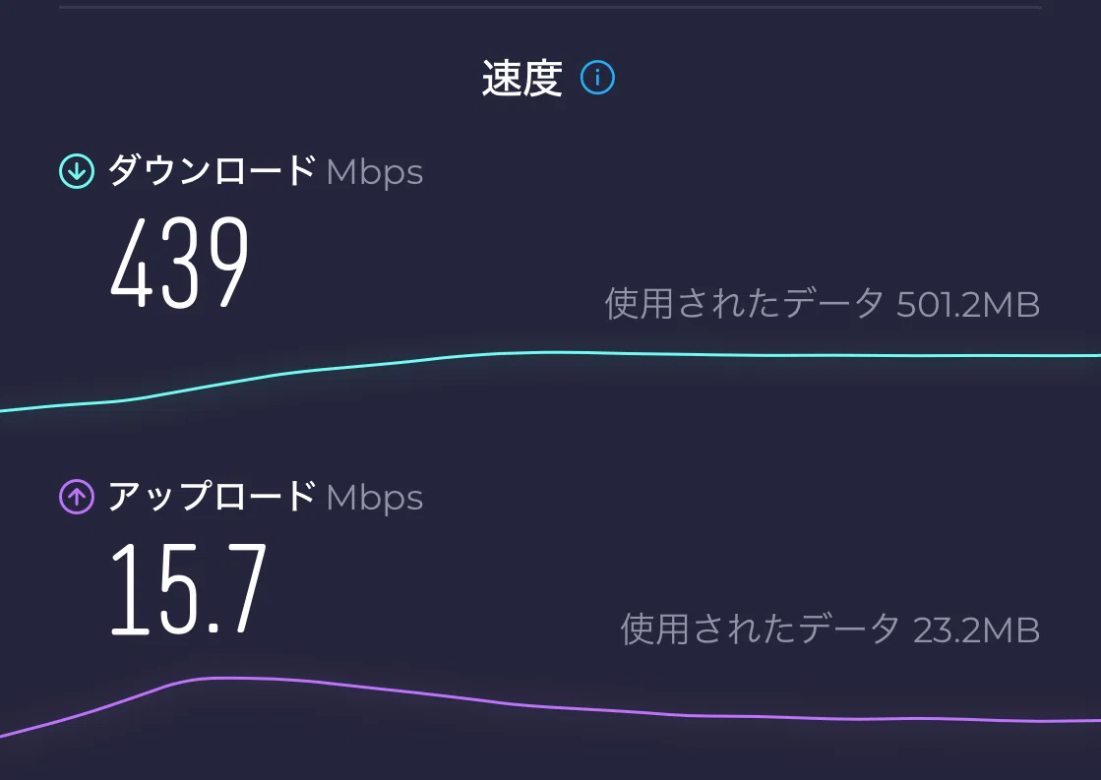Viewport: 1101px width, 780px height.
Task: Open the speed info icon next to 速度
Action: (597, 78)
